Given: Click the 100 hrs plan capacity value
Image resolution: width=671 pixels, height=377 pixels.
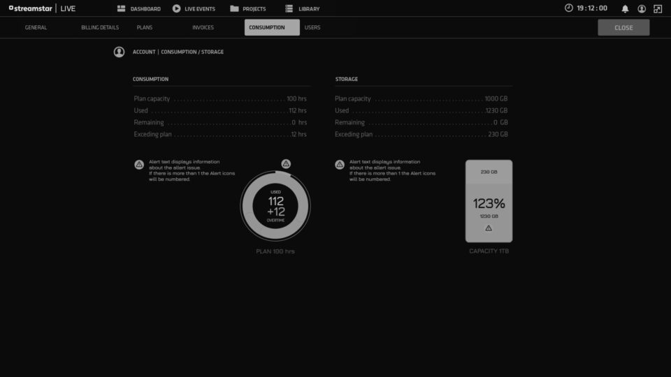Looking at the screenshot, I should pyautogui.click(x=296, y=98).
